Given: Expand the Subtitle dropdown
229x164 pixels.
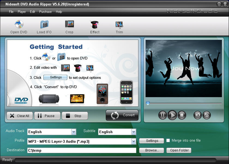Looking at the screenshot, I should (x=134, y=132).
